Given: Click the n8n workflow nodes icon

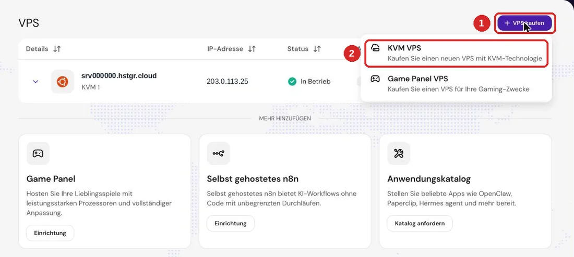Looking at the screenshot, I should tap(218, 153).
